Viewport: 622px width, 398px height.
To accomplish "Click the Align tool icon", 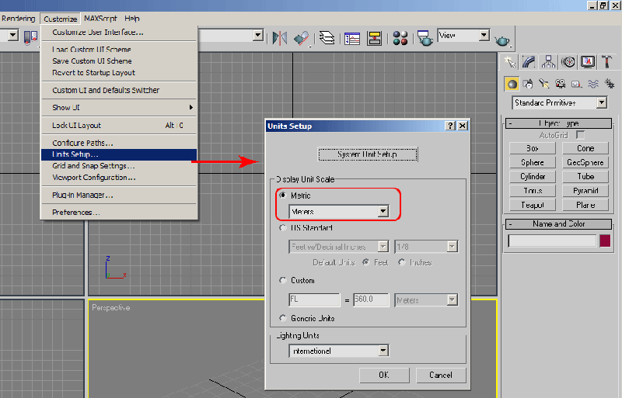I will click(302, 38).
